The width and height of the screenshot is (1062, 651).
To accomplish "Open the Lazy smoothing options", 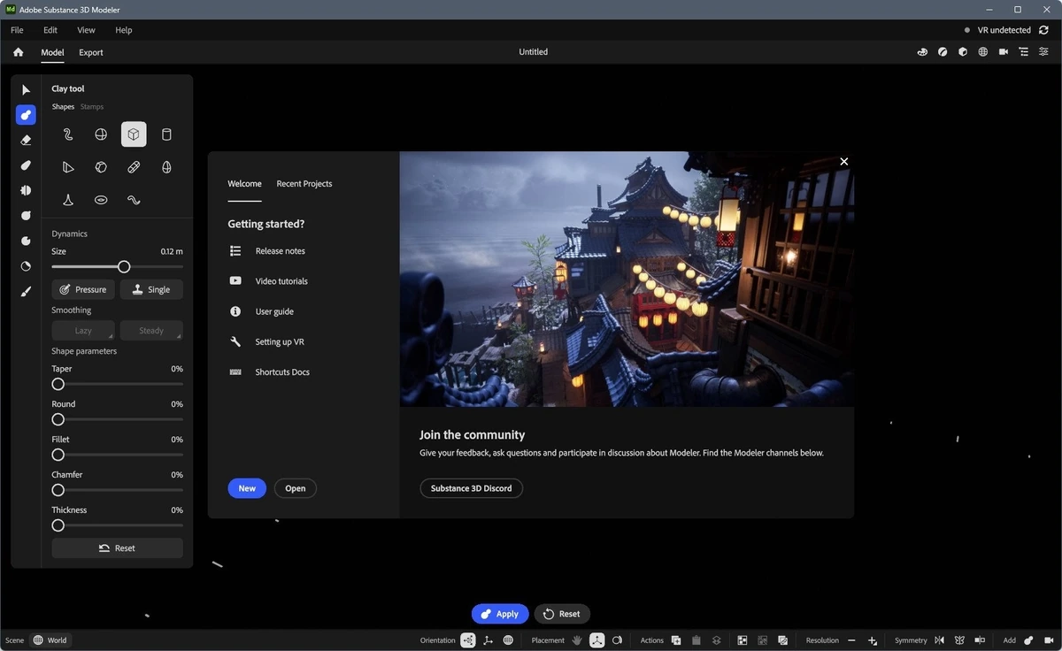I will [x=83, y=331].
